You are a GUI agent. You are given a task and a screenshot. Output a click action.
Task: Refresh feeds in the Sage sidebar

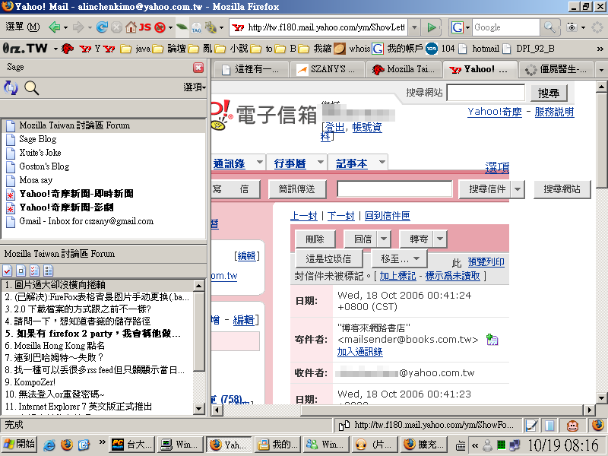click(x=11, y=87)
